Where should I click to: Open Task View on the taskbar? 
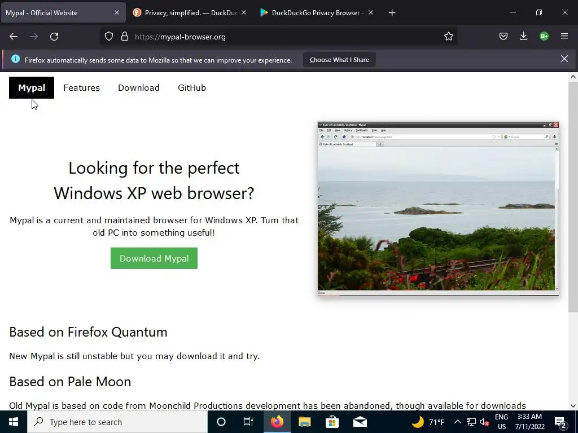click(x=248, y=422)
